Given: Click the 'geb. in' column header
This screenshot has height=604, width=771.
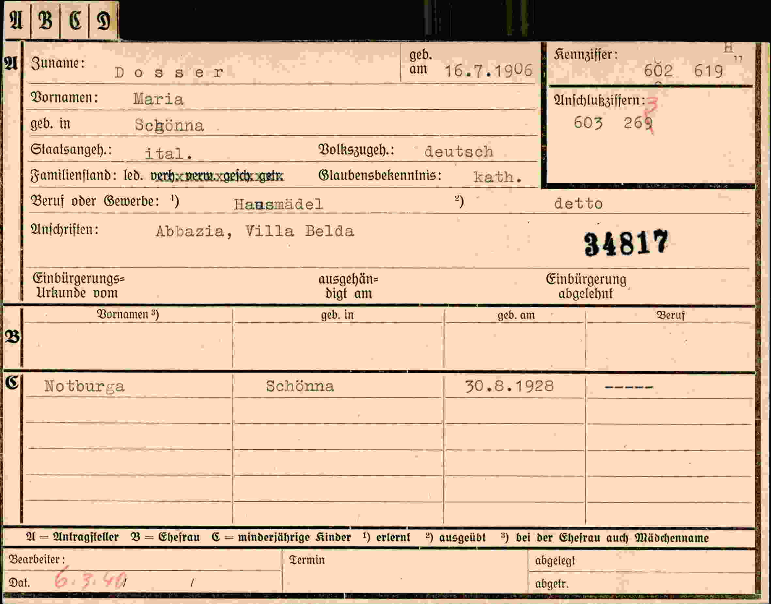Looking at the screenshot, I should 338,315.
